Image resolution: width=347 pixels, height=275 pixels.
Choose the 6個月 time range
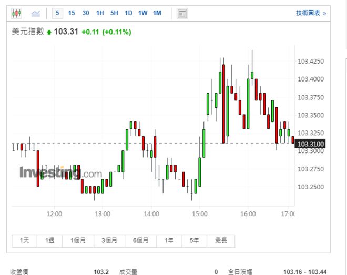[141, 241]
